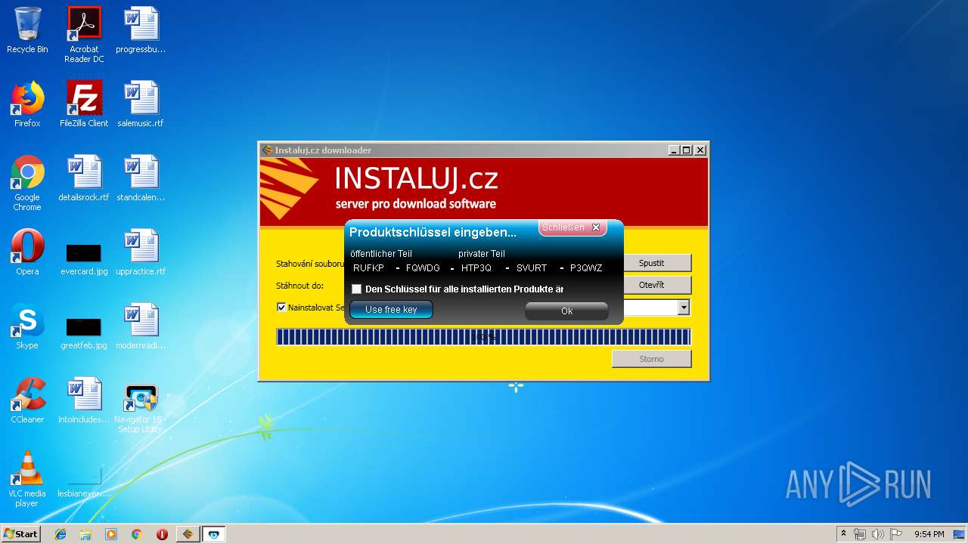Click the P3QWZ key field

coord(586,268)
